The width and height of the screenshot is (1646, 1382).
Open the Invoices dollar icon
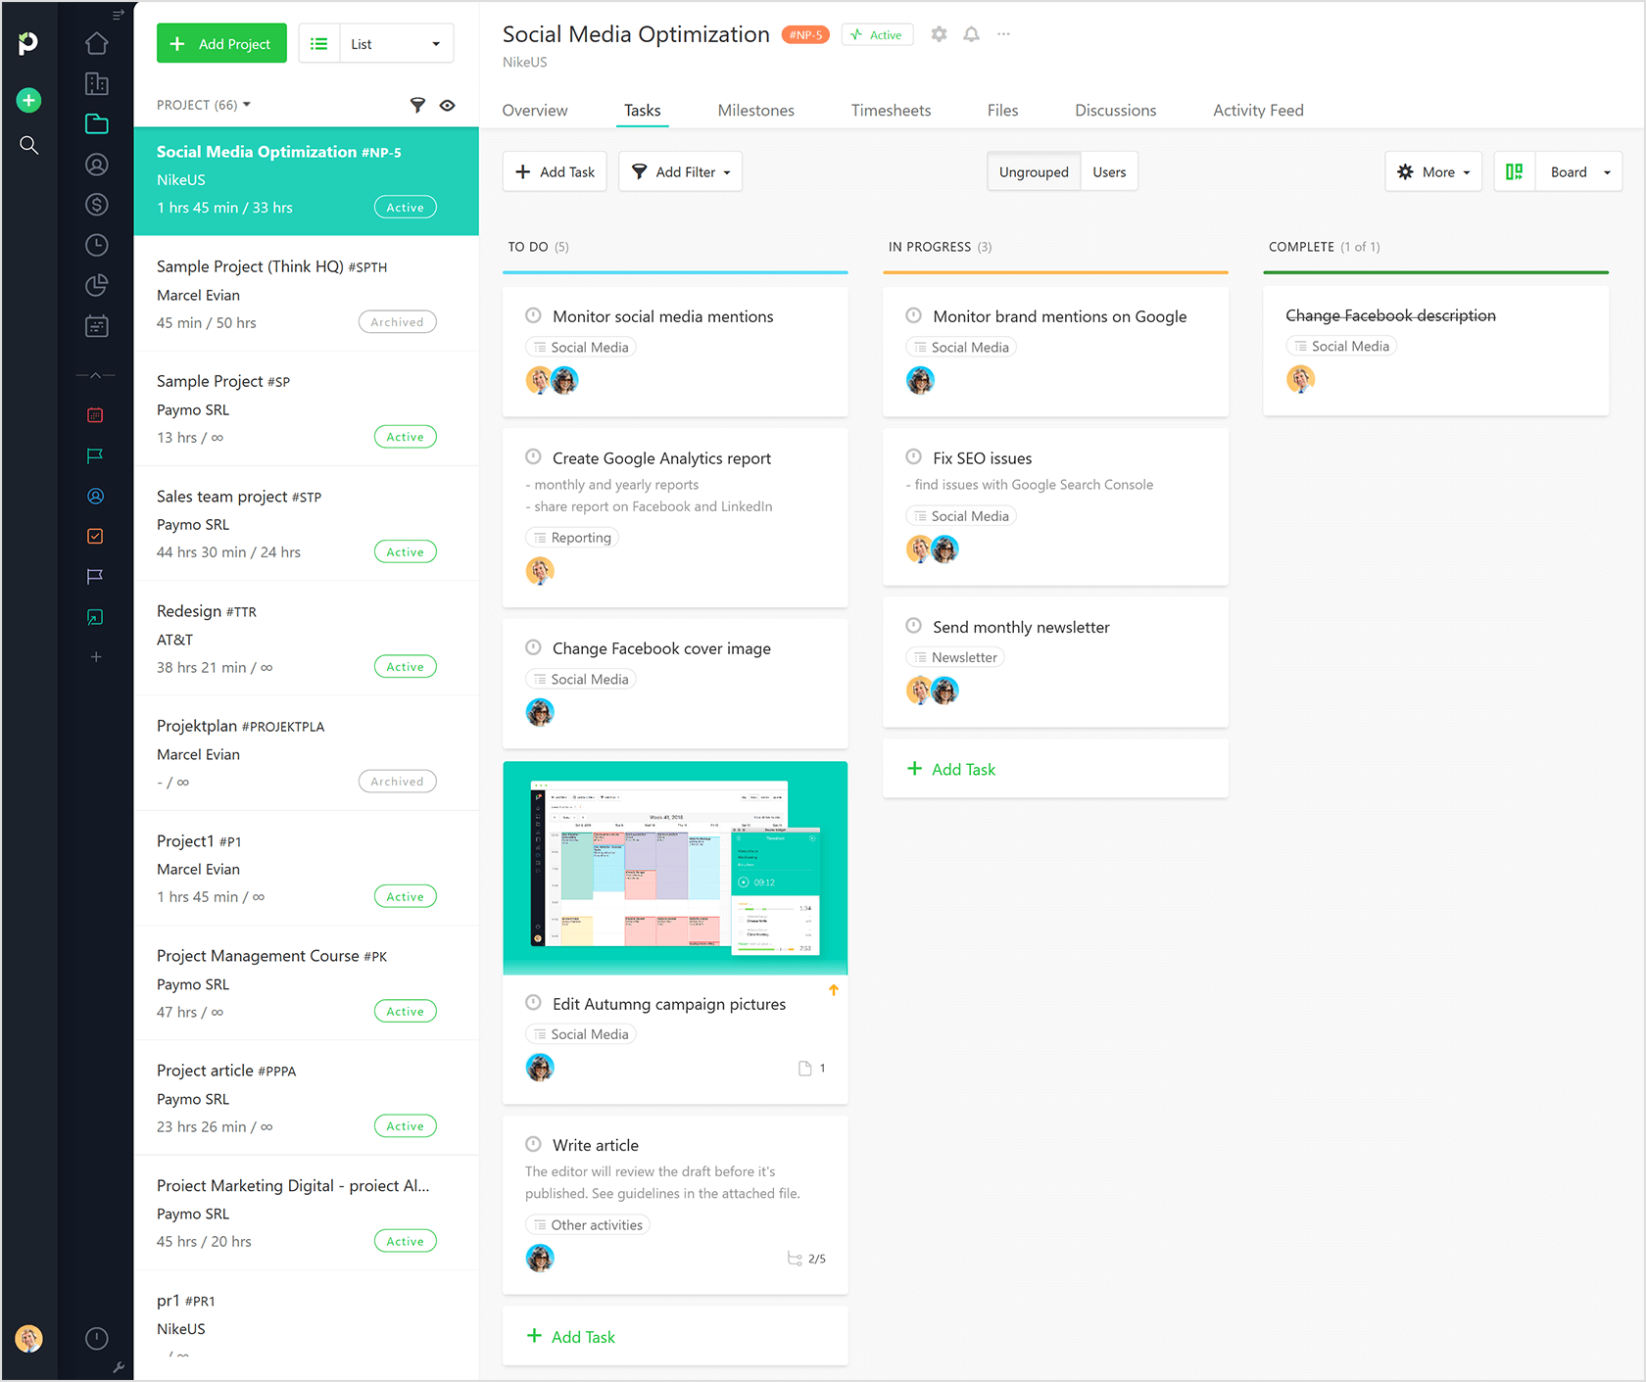(x=96, y=205)
